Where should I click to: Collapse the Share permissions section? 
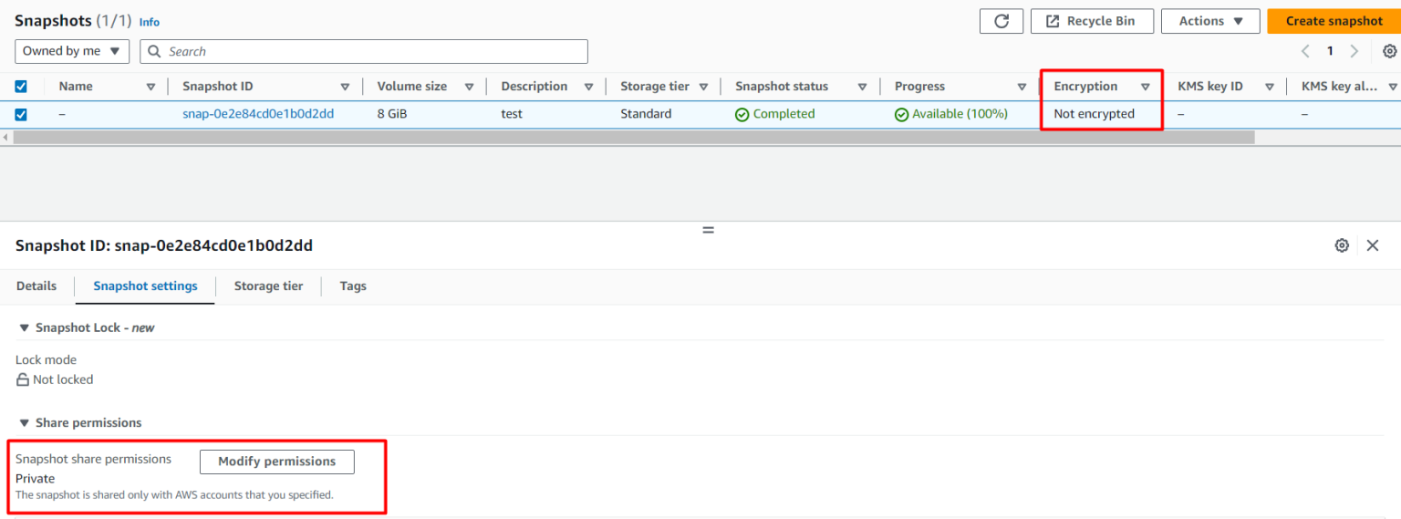[x=24, y=423]
